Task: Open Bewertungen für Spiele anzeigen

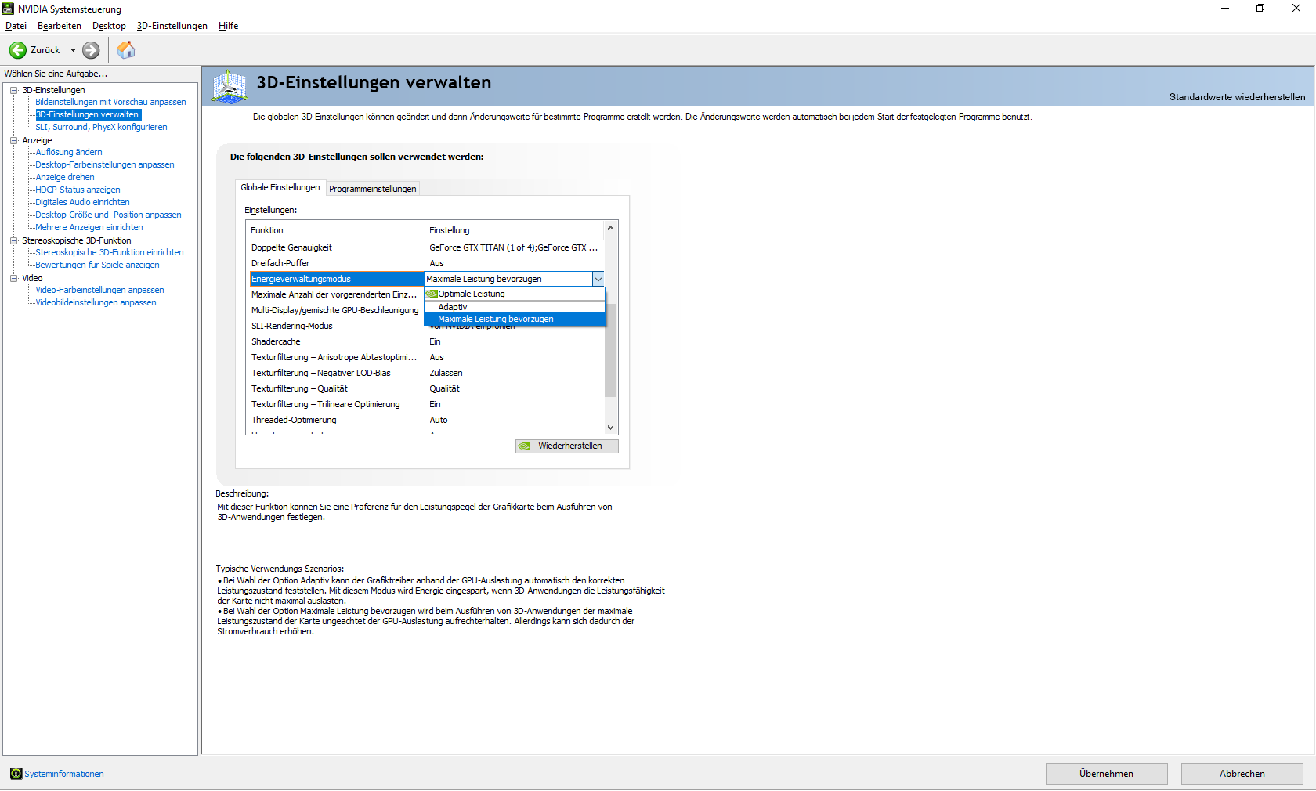Action: 97,265
